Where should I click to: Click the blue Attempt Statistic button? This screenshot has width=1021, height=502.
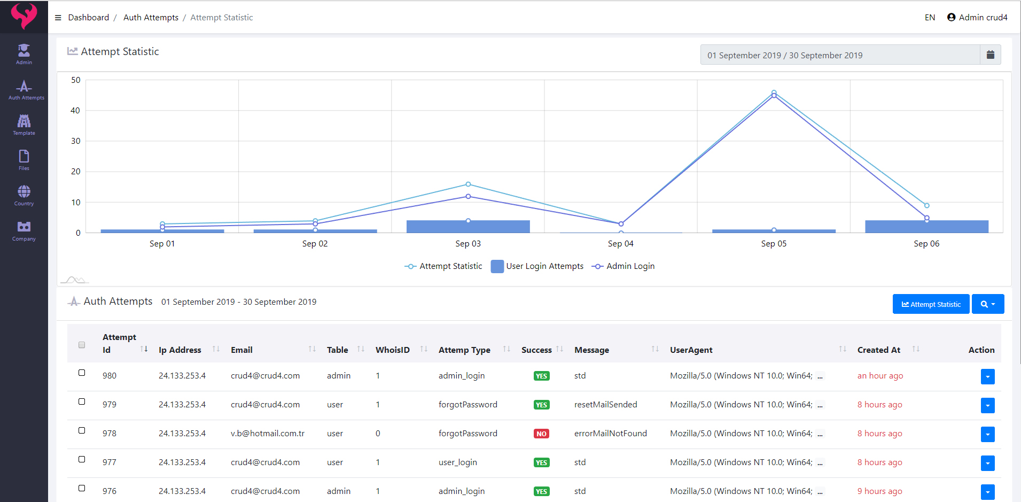click(x=931, y=304)
